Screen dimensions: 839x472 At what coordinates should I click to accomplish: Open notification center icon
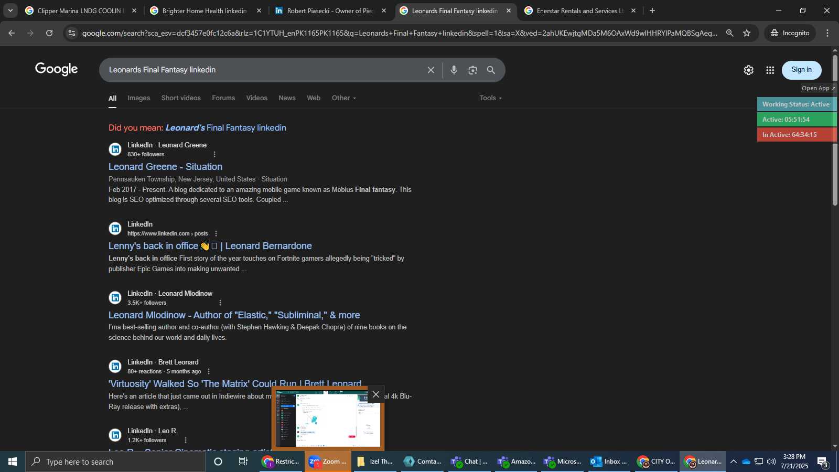coord(823,462)
